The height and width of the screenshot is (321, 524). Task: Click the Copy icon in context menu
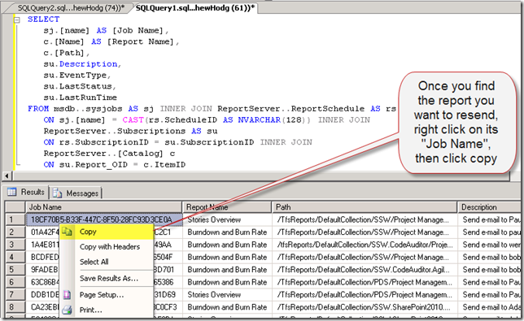(67, 232)
